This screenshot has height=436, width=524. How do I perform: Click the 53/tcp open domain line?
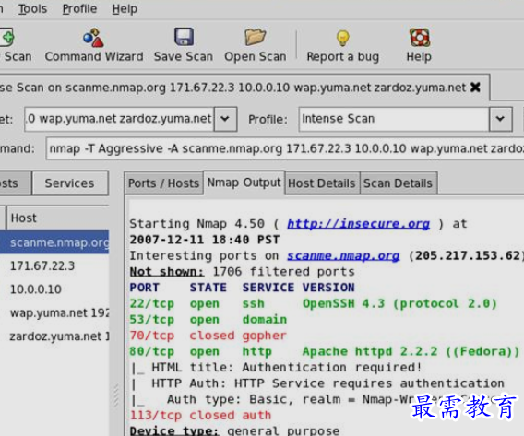(208, 320)
